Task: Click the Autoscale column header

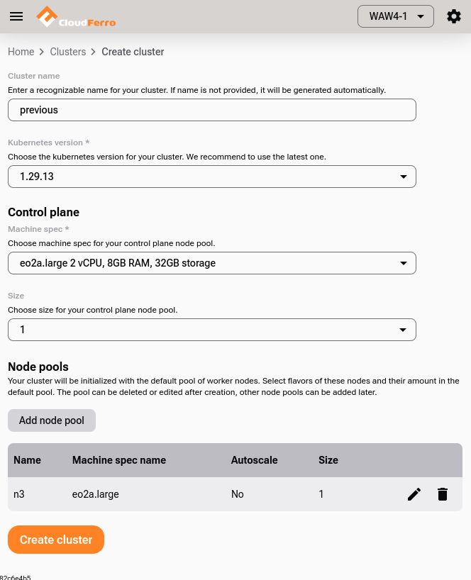Action: pos(254,460)
